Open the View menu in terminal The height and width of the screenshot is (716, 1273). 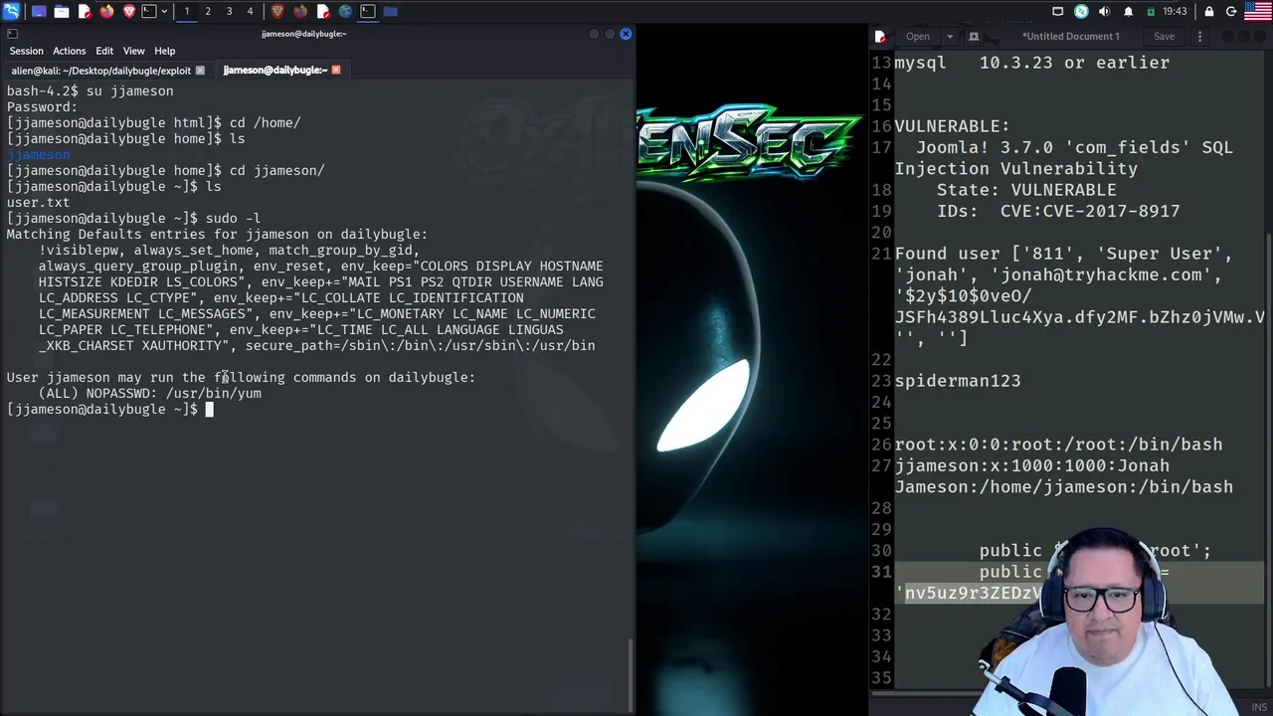coord(133,51)
